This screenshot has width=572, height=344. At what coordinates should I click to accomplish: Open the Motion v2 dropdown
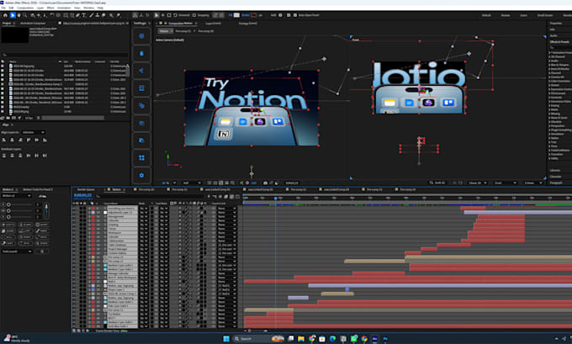click(x=17, y=196)
